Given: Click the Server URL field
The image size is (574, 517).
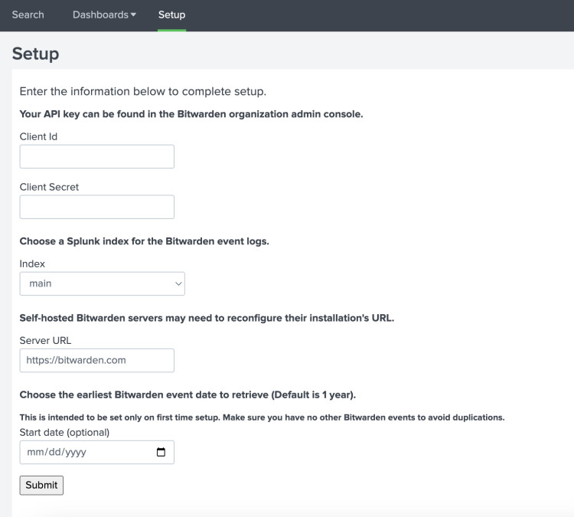Looking at the screenshot, I should (96, 360).
